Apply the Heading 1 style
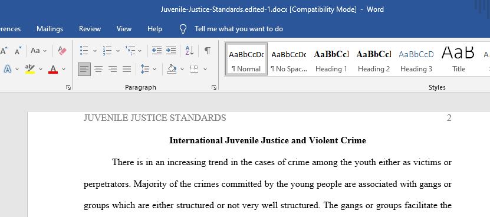Screen dimensions: 490x217 (x=331, y=60)
